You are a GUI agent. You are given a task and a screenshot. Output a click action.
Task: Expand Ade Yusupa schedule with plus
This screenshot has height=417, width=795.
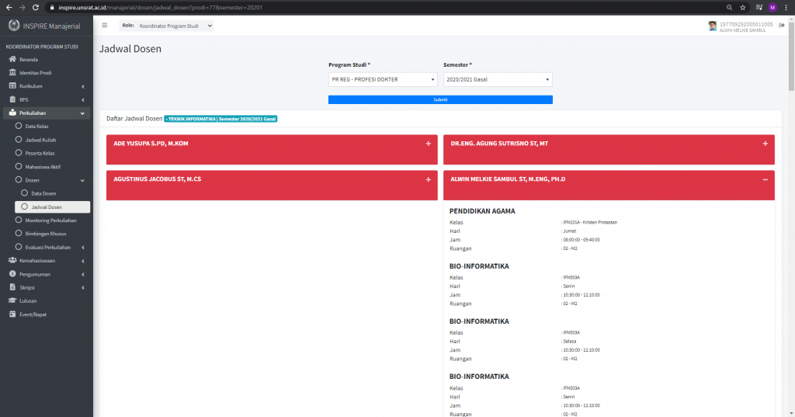click(x=429, y=144)
